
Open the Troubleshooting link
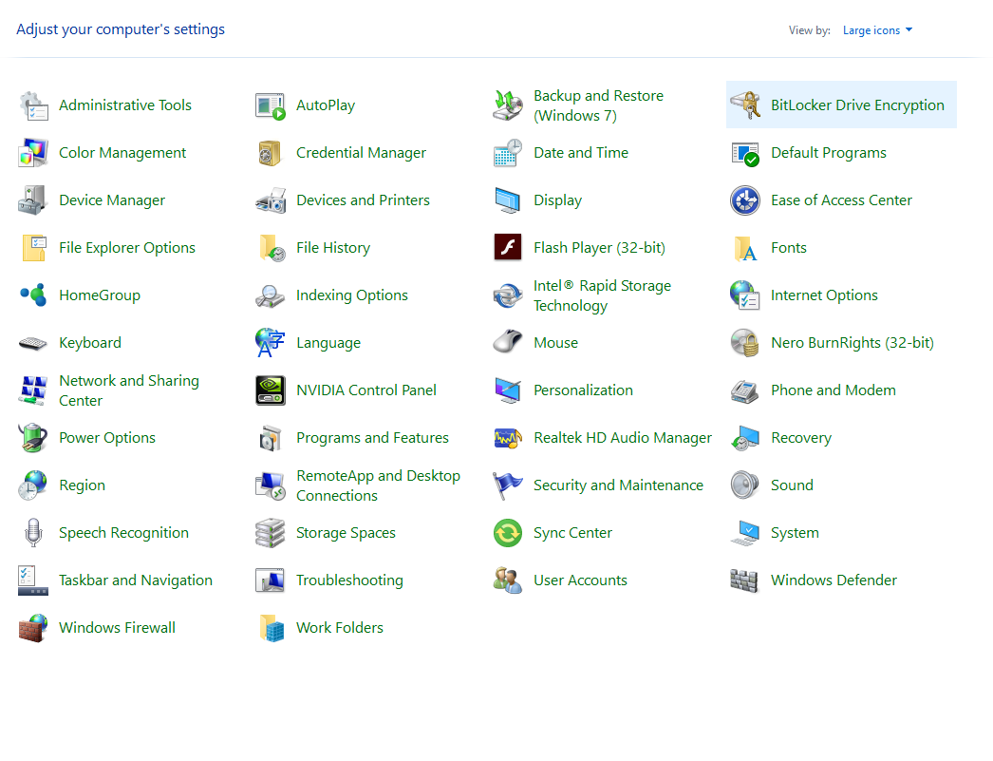tap(349, 580)
